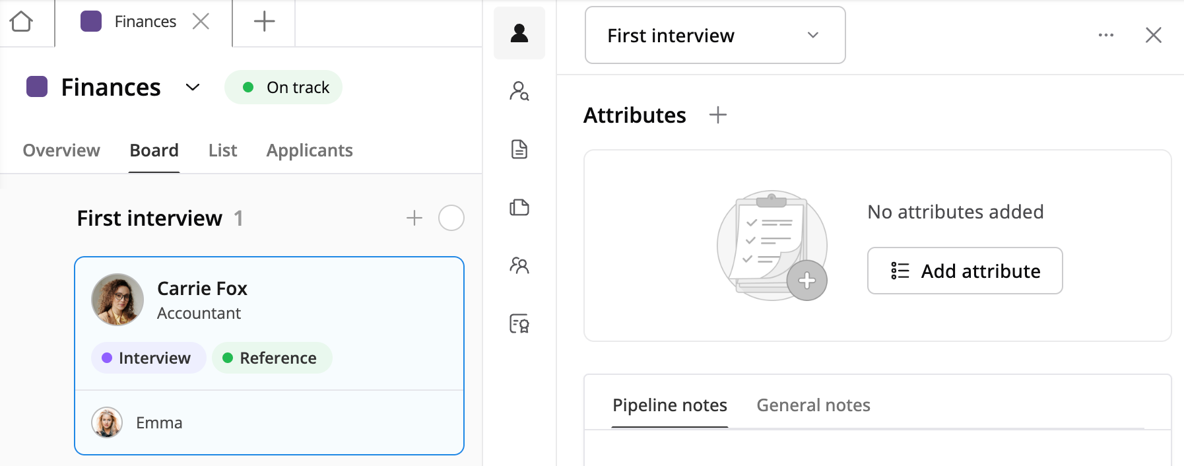
Task: Open a new tab with plus button
Action: 264,22
